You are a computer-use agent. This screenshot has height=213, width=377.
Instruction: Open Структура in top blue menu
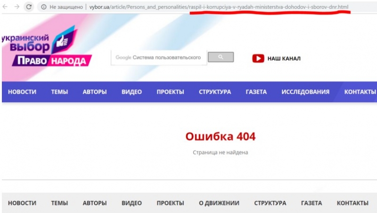click(x=215, y=92)
